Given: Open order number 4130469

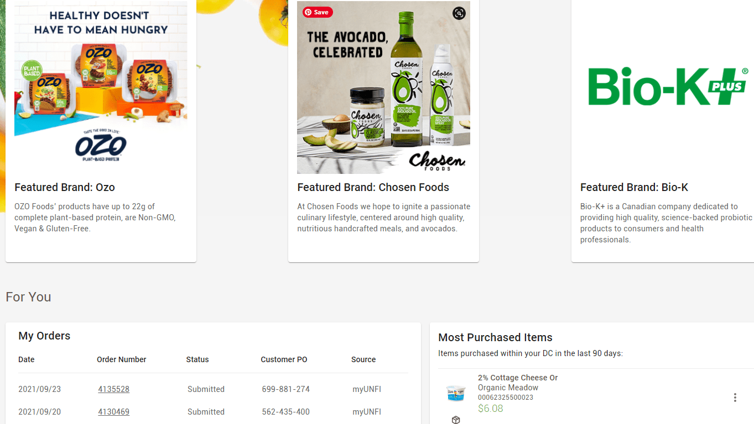Looking at the screenshot, I should coord(113,412).
